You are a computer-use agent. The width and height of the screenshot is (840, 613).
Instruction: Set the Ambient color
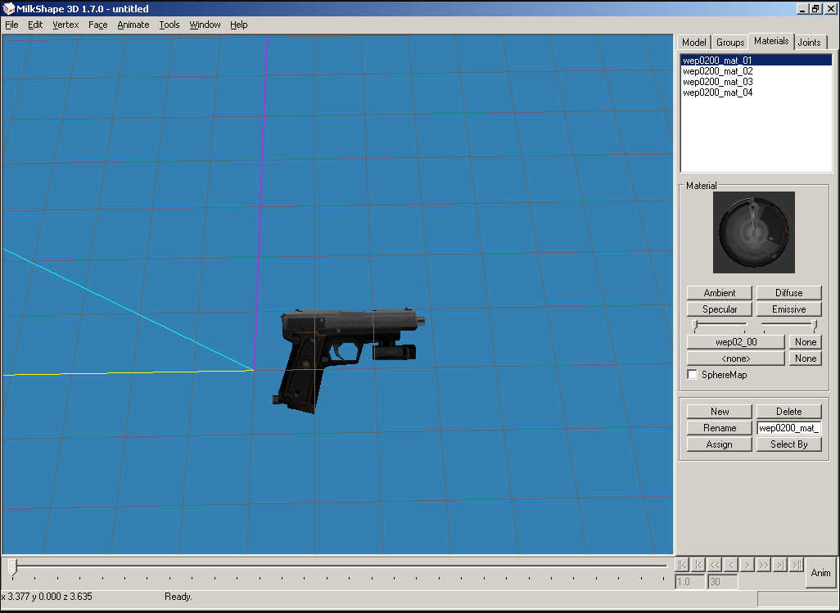pos(720,293)
